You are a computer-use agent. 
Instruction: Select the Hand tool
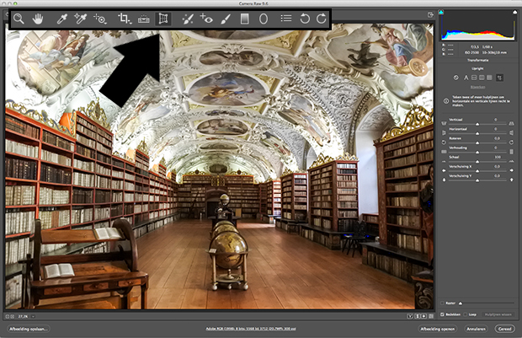point(38,19)
